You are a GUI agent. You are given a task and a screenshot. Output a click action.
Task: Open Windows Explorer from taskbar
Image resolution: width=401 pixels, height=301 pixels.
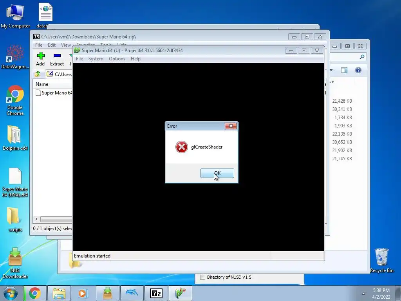[x=59, y=293]
